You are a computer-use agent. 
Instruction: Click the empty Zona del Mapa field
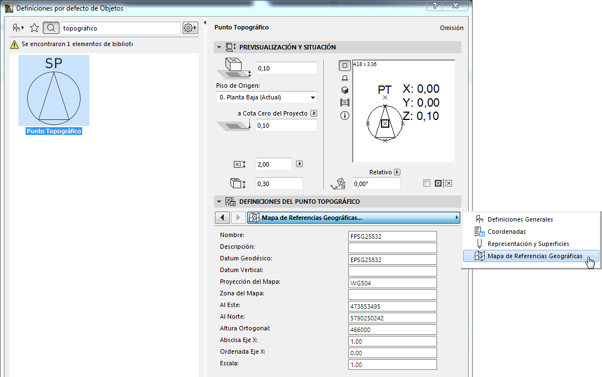(x=393, y=294)
